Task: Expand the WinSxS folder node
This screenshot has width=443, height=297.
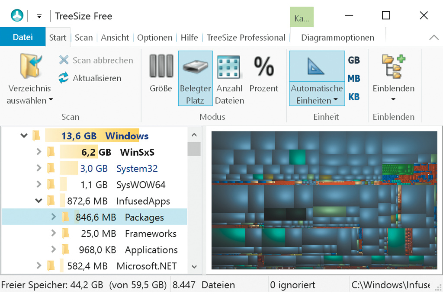Action: coord(39,152)
